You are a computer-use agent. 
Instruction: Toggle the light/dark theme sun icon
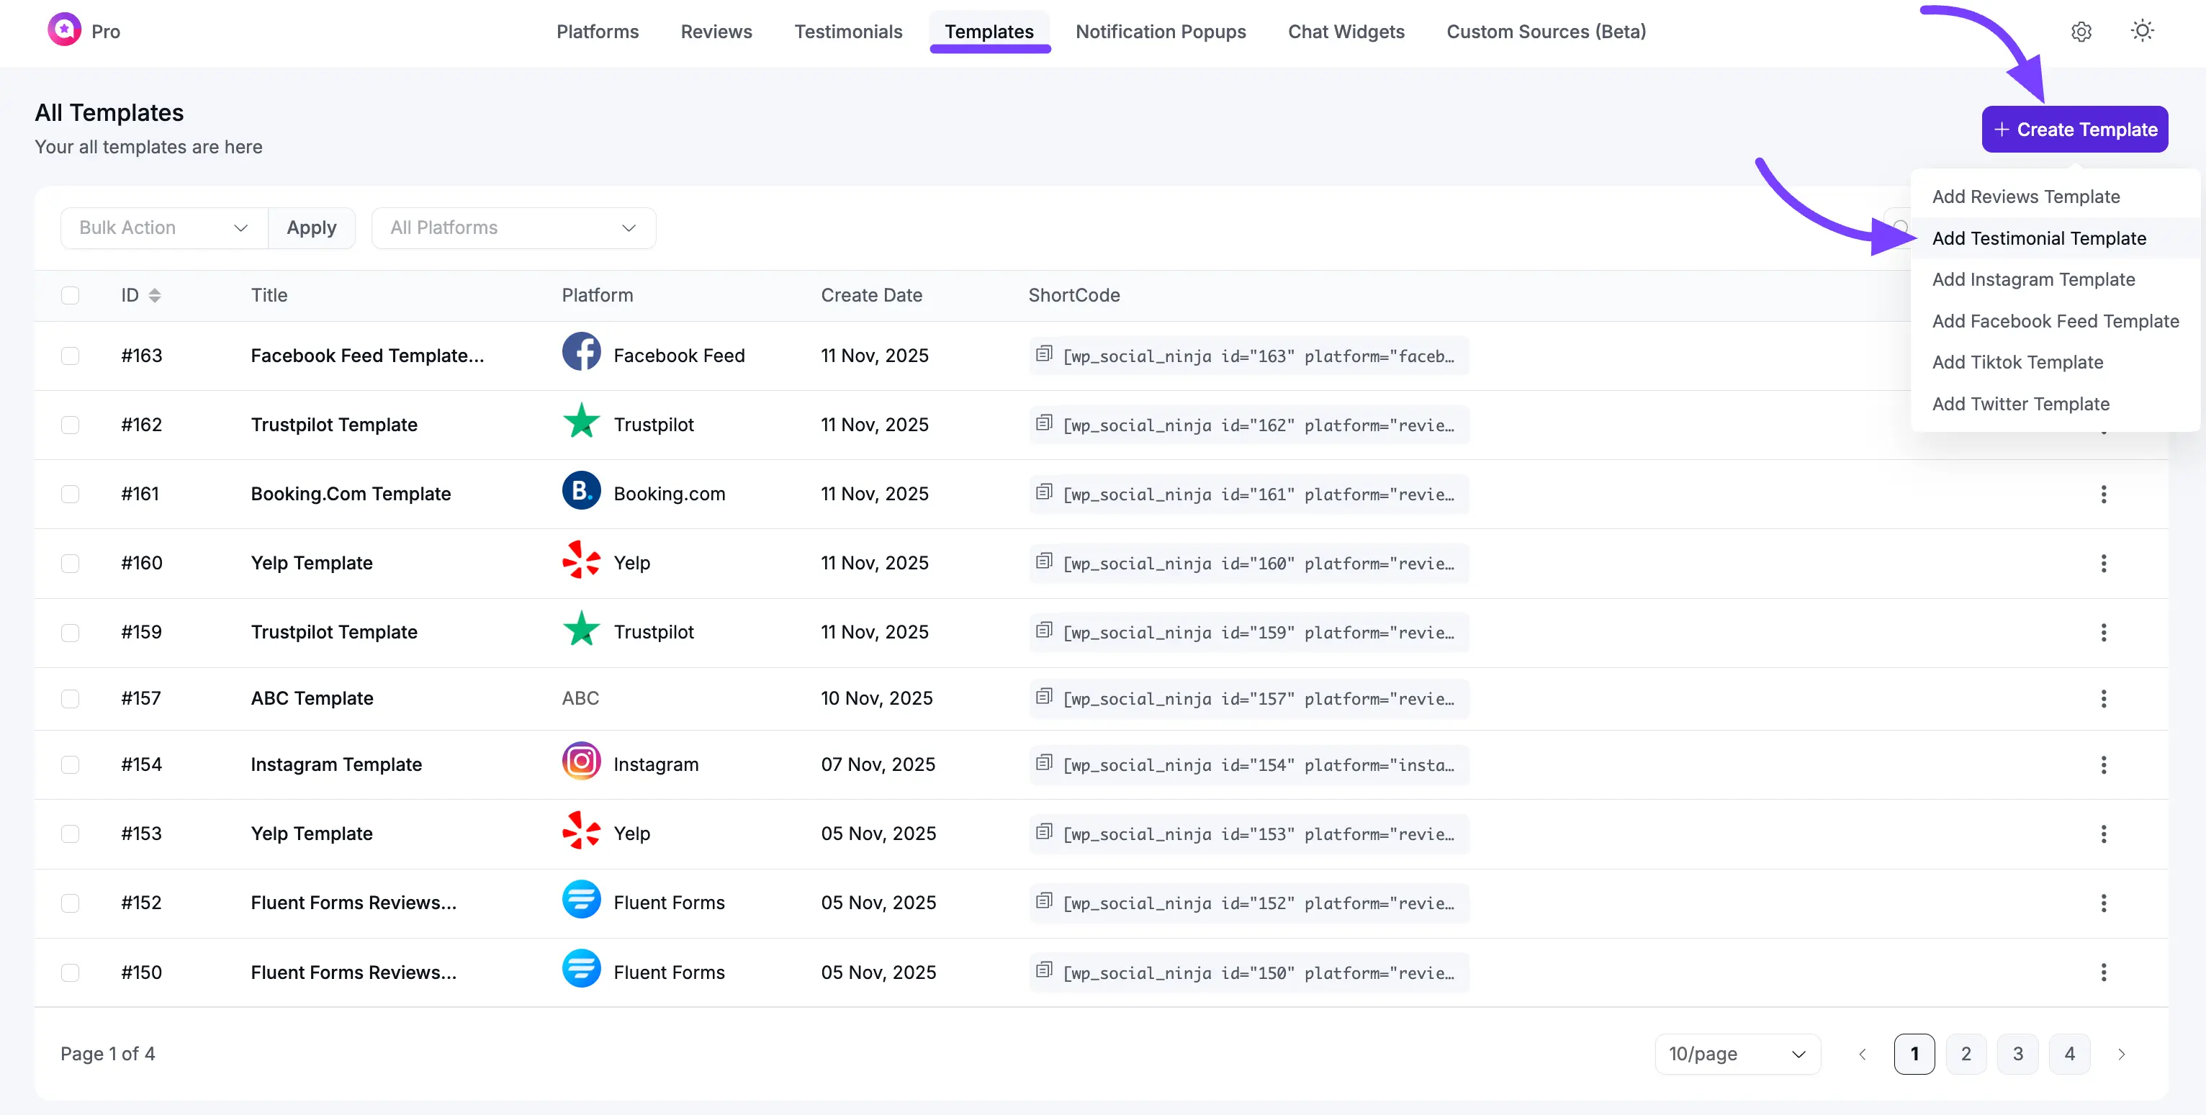(2142, 32)
